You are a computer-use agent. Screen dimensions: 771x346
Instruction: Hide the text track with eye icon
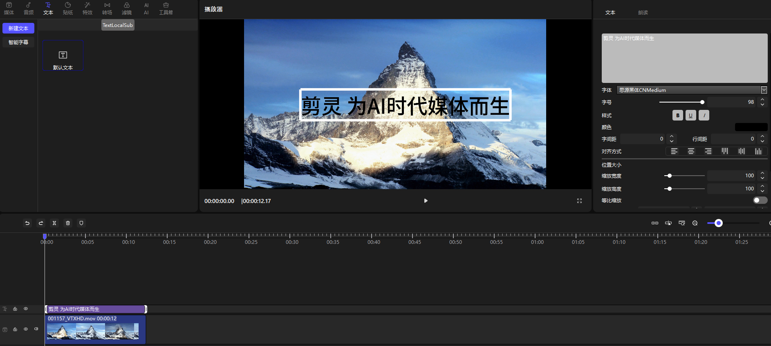26,309
